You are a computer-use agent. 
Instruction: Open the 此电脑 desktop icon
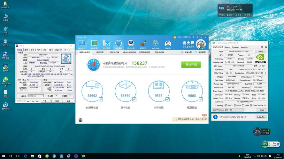pos(5,17)
